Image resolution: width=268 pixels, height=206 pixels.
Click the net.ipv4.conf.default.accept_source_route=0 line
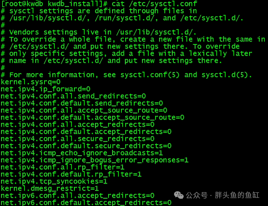pyautogui.click(x=93, y=117)
